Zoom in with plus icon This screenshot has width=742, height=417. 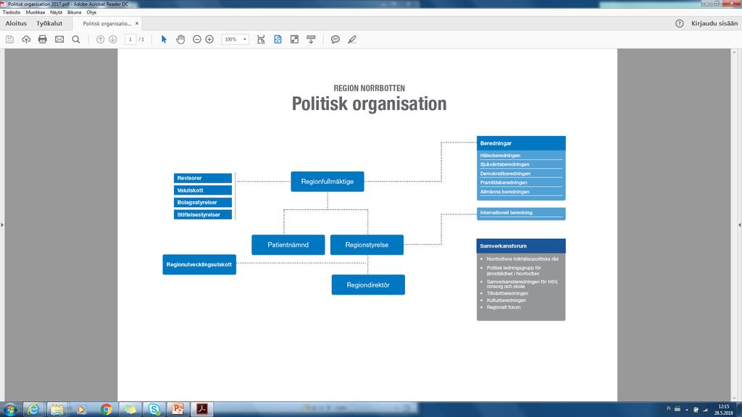tap(209, 40)
